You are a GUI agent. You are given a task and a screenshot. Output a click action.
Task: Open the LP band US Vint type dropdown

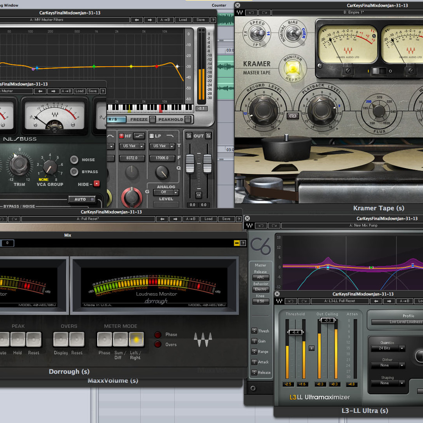point(163,146)
